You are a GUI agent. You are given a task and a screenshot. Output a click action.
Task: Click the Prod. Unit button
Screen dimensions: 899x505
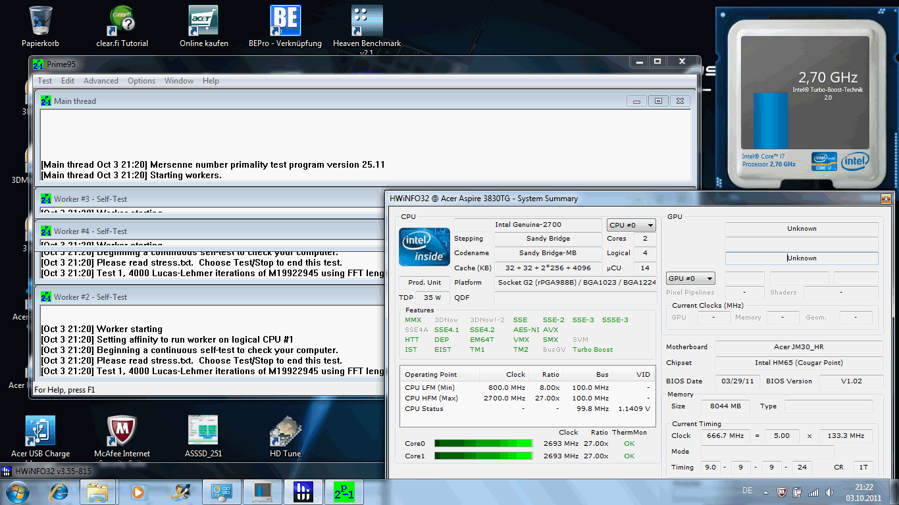424,282
